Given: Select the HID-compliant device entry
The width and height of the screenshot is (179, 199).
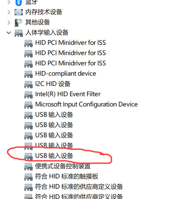Looking at the screenshot, I should (66, 74).
